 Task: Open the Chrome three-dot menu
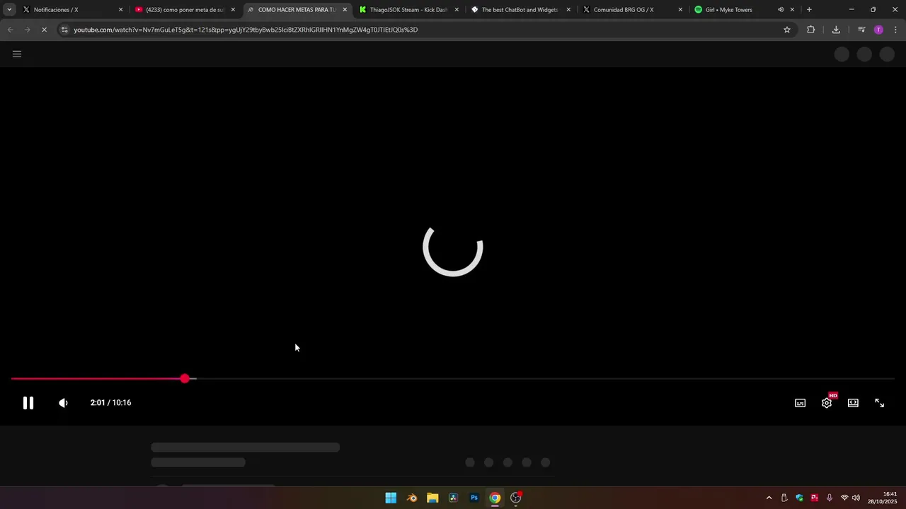pos(895,30)
